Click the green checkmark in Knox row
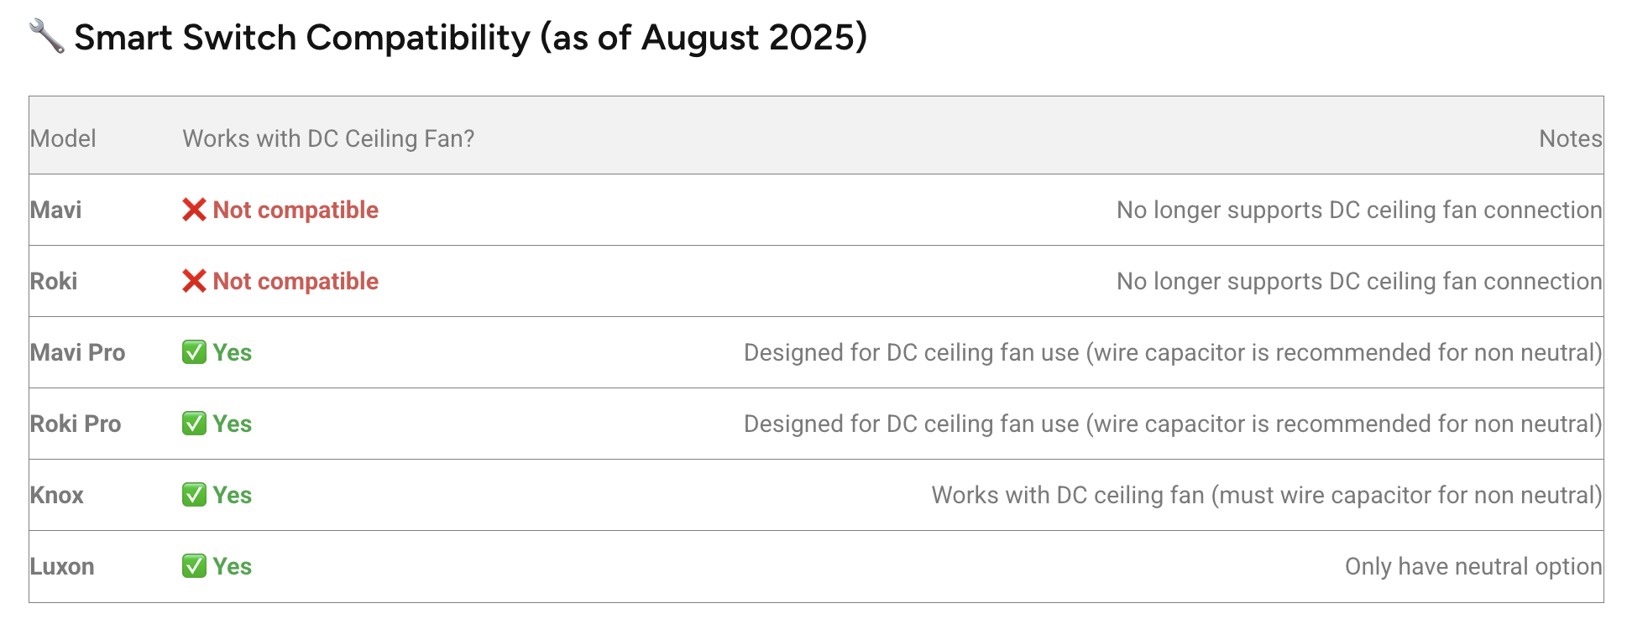1627x619 pixels. pos(194,495)
